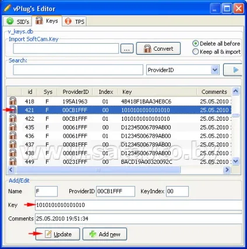The width and height of the screenshot is (247, 249).
Task: Select Keep all & import option
Action: 195,52
